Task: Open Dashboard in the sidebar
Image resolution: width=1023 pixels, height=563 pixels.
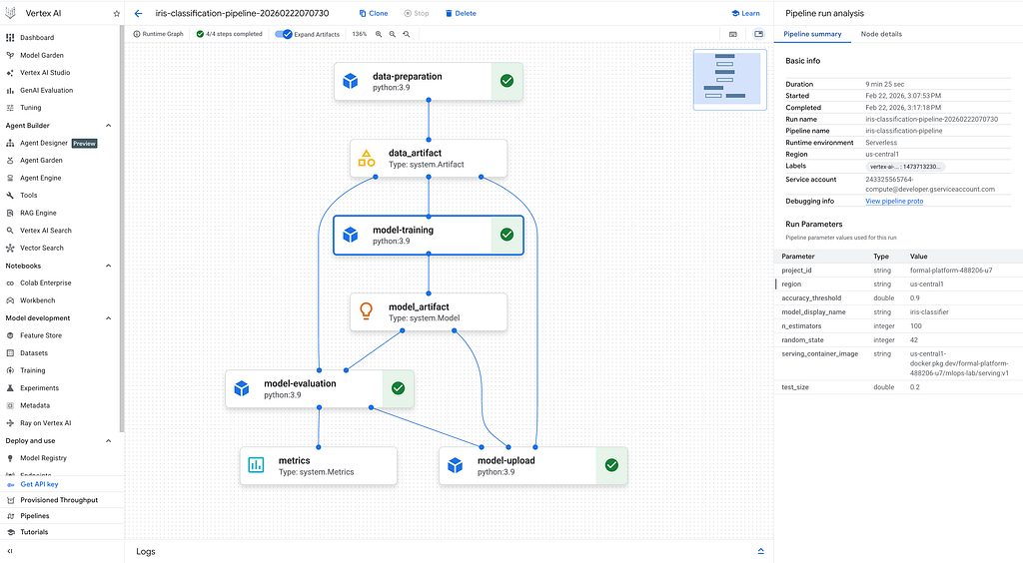Action: click(x=37, y=38)
